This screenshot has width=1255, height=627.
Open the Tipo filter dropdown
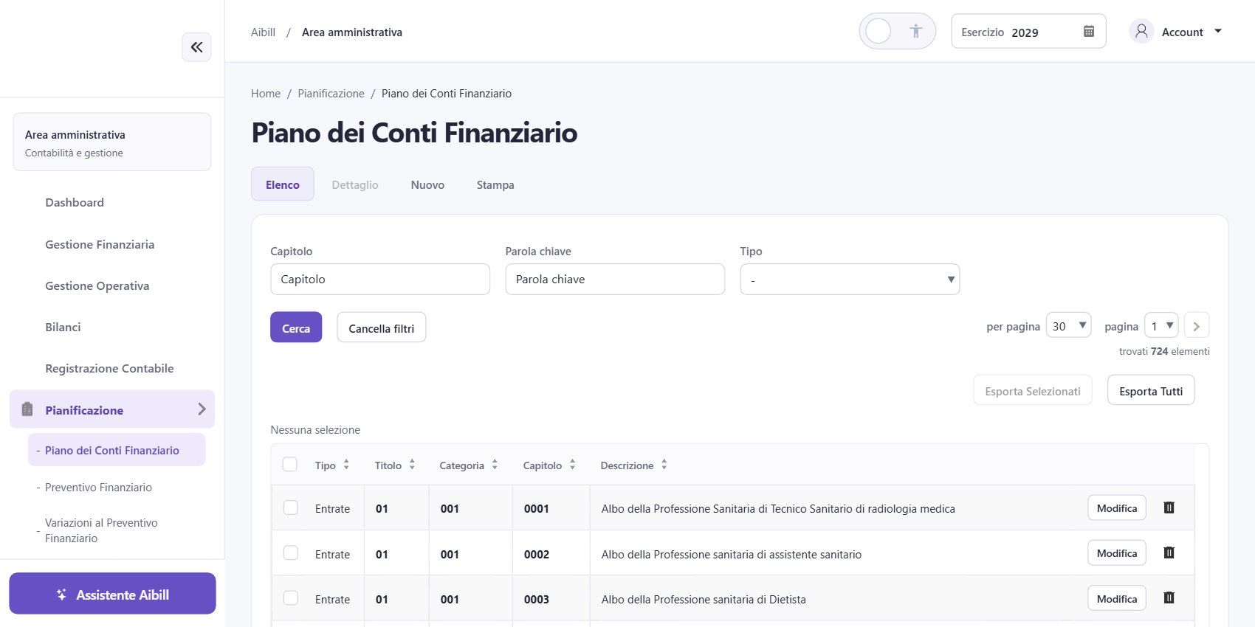850,280
